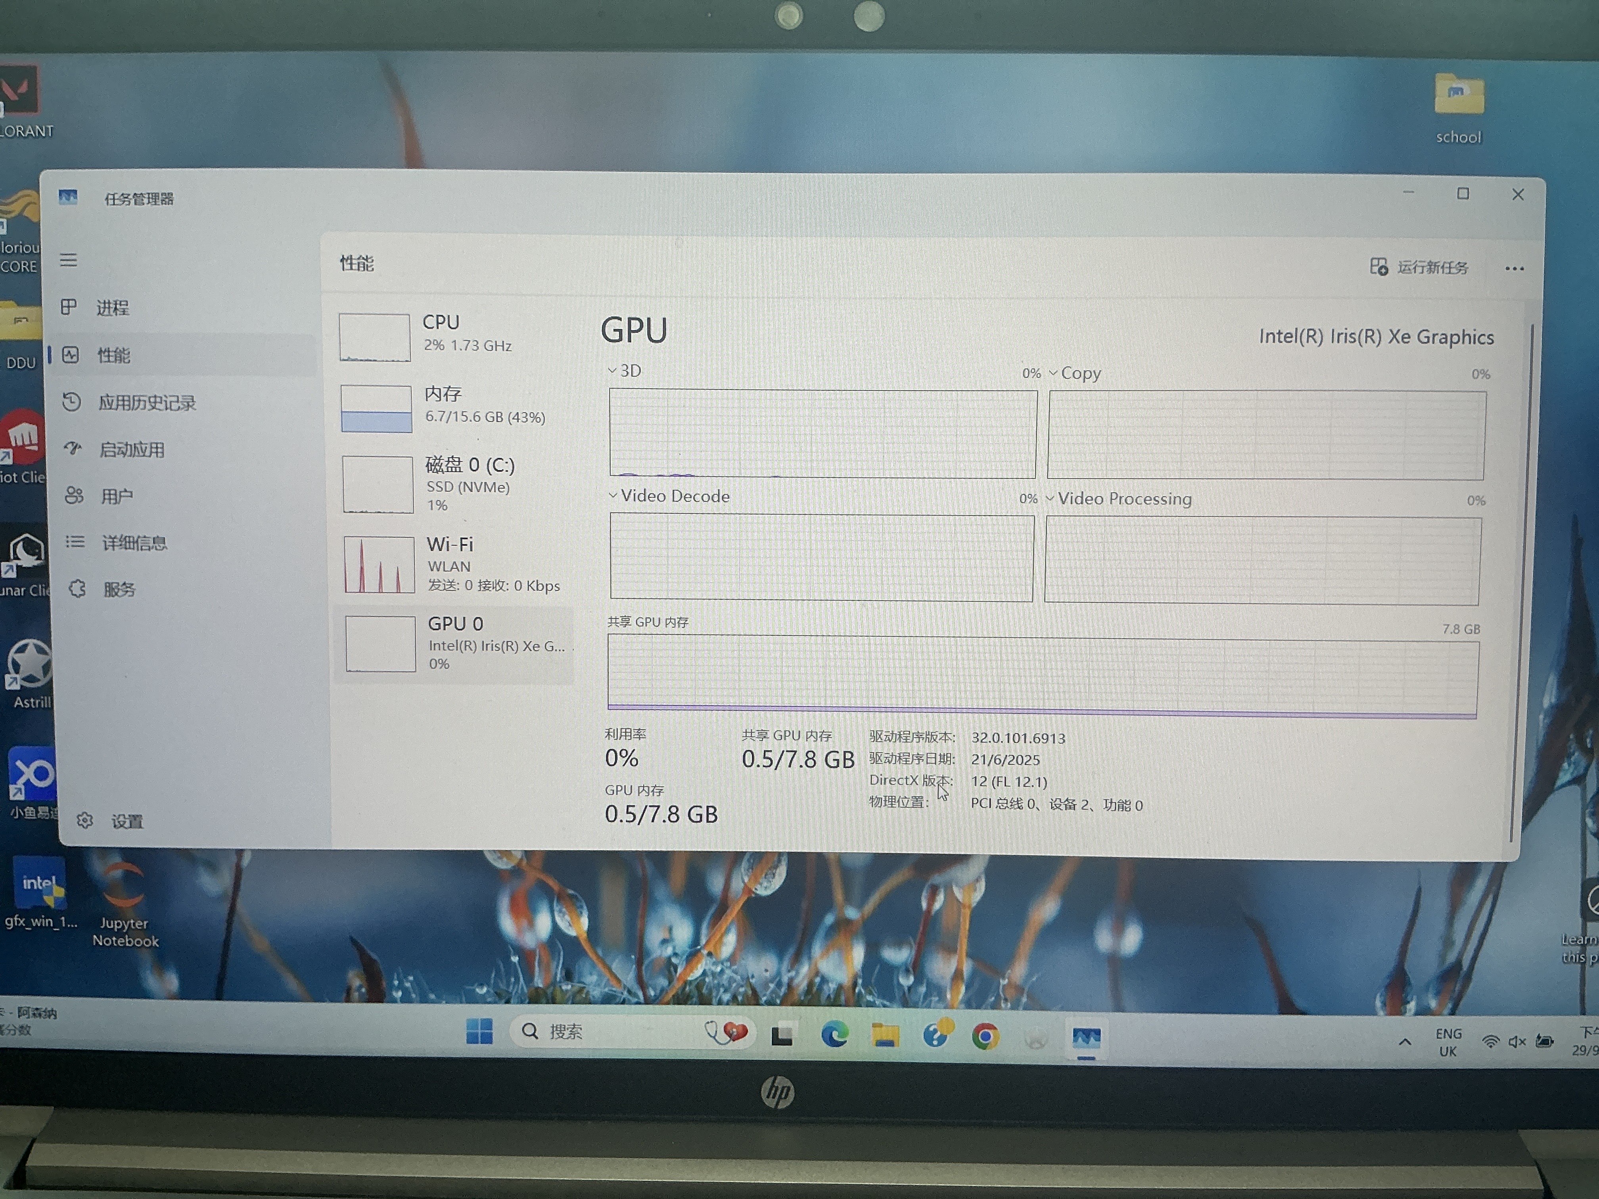
Task: Open the 用户 (Users) sidebar icon
Action: 74,496
